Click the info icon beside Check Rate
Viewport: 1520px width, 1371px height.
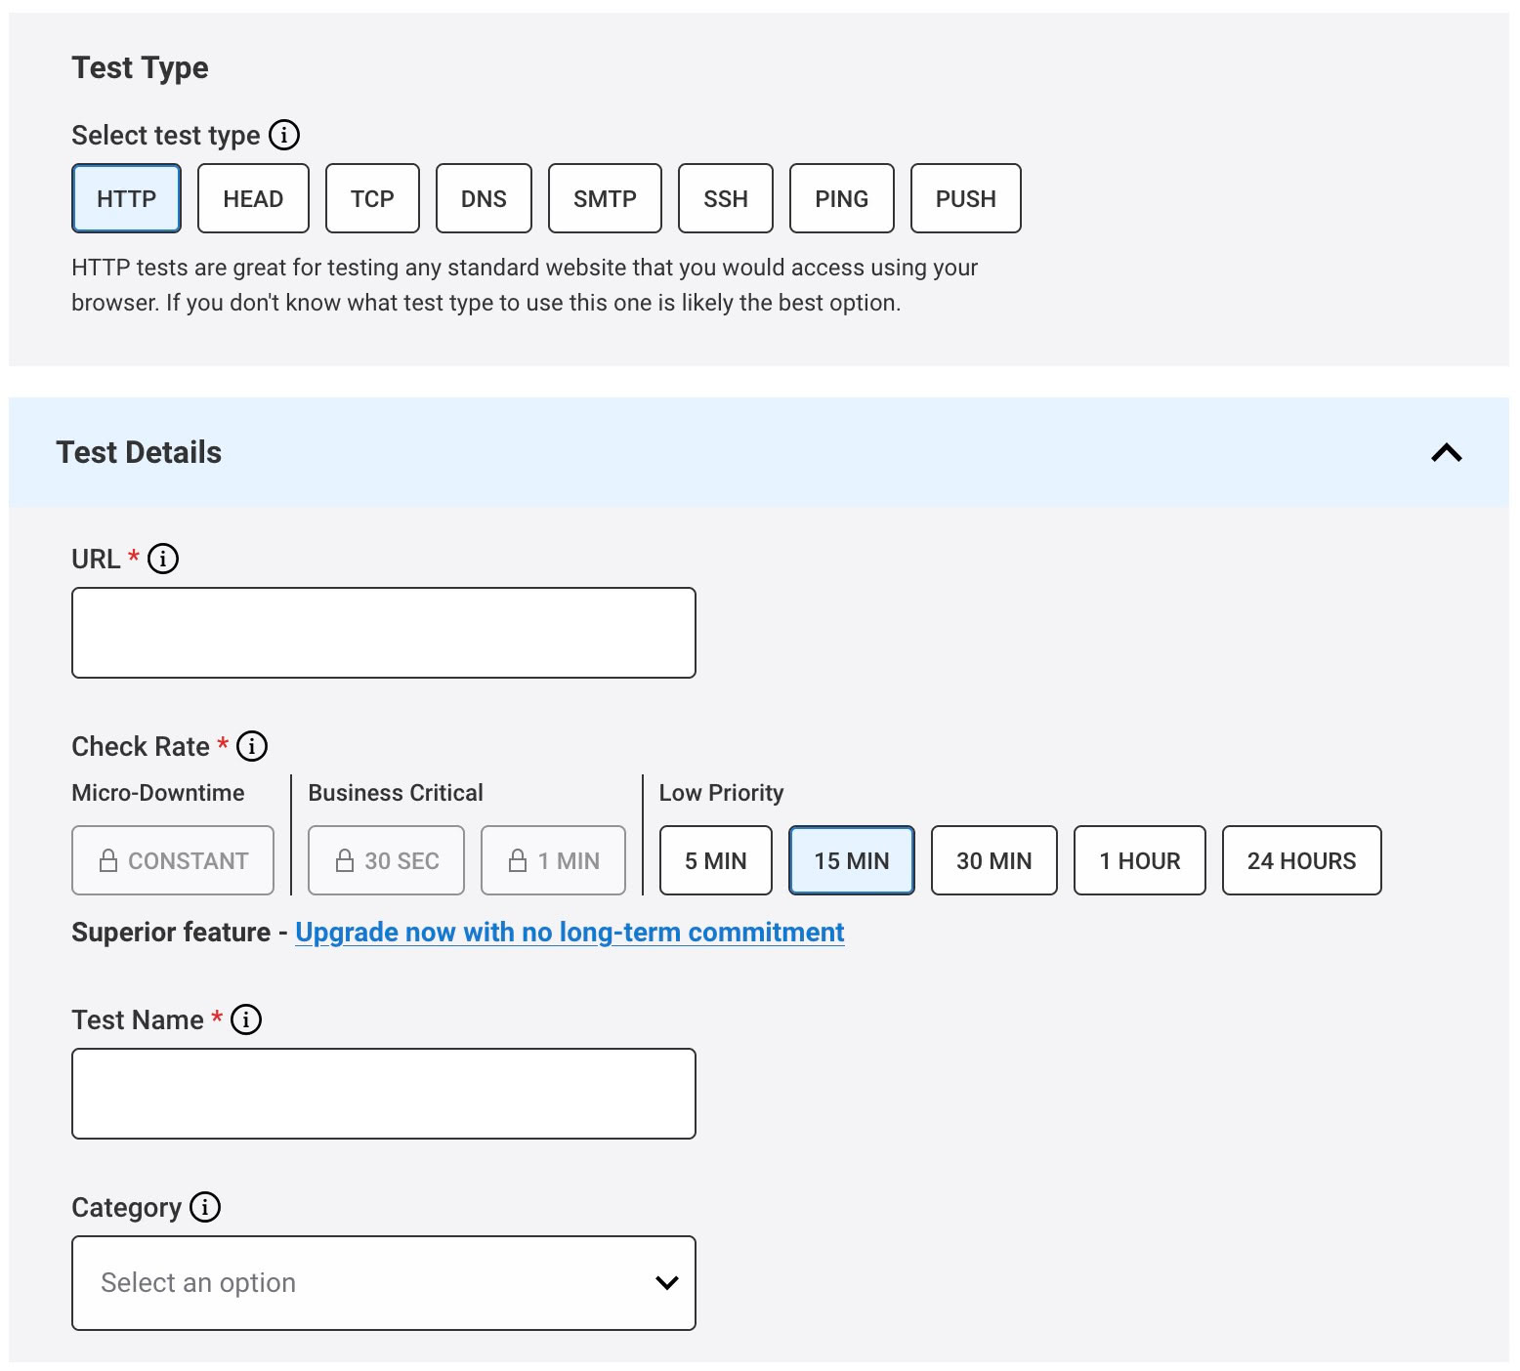pos(251,746)
